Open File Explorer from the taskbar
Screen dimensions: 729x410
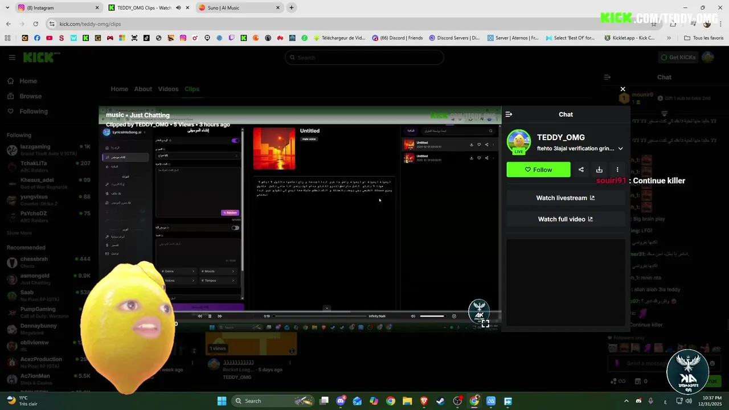(x=407, y=401)
